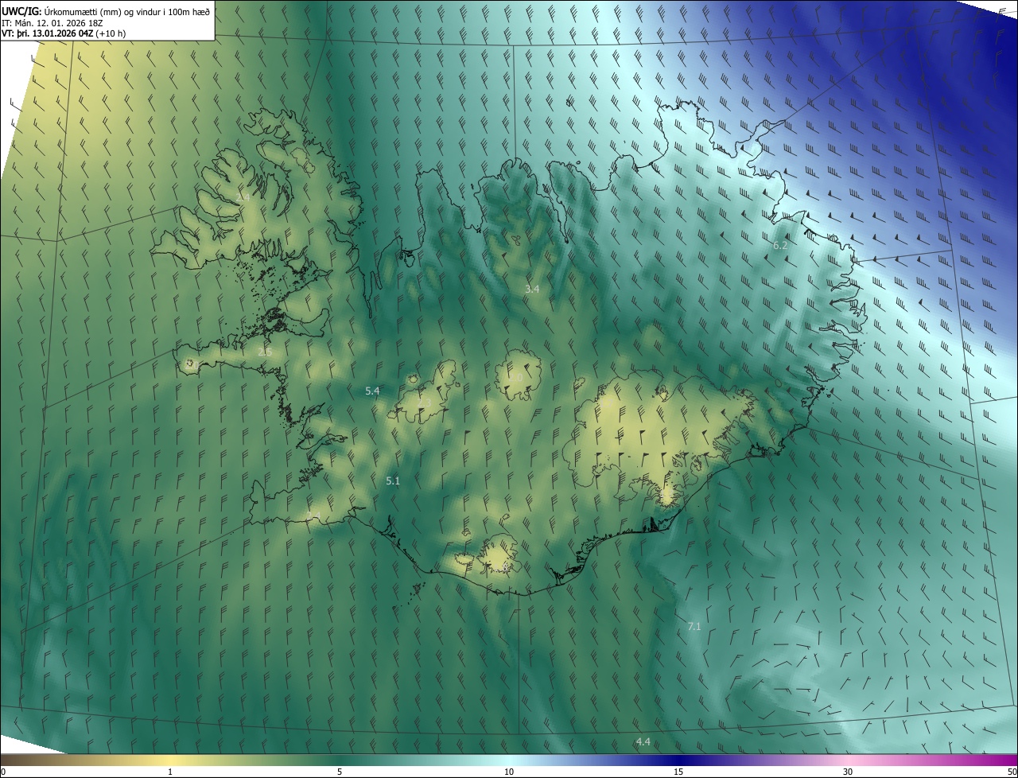Click the 5.4 value on the map
Screen dimensions: 1018x778
pyautogui.click(x=372, y=391)
